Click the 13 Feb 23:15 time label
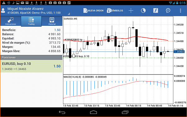Screen dimensions: 187x117 (x=92, y=106)
